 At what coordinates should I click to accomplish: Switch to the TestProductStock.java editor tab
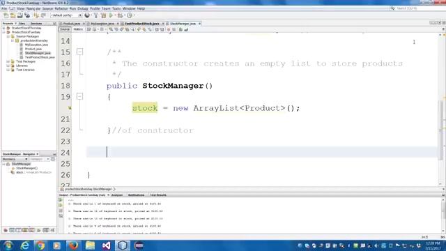coord(142,24)
